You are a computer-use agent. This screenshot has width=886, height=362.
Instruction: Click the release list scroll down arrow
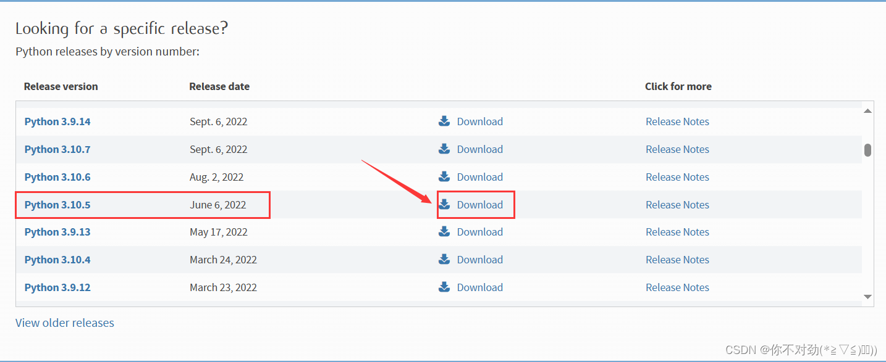pos(867,297)
